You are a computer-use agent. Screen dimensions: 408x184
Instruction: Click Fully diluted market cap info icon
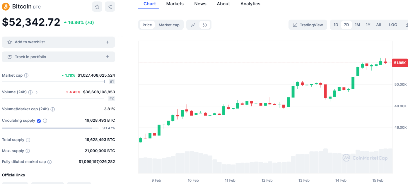point(49,162)
